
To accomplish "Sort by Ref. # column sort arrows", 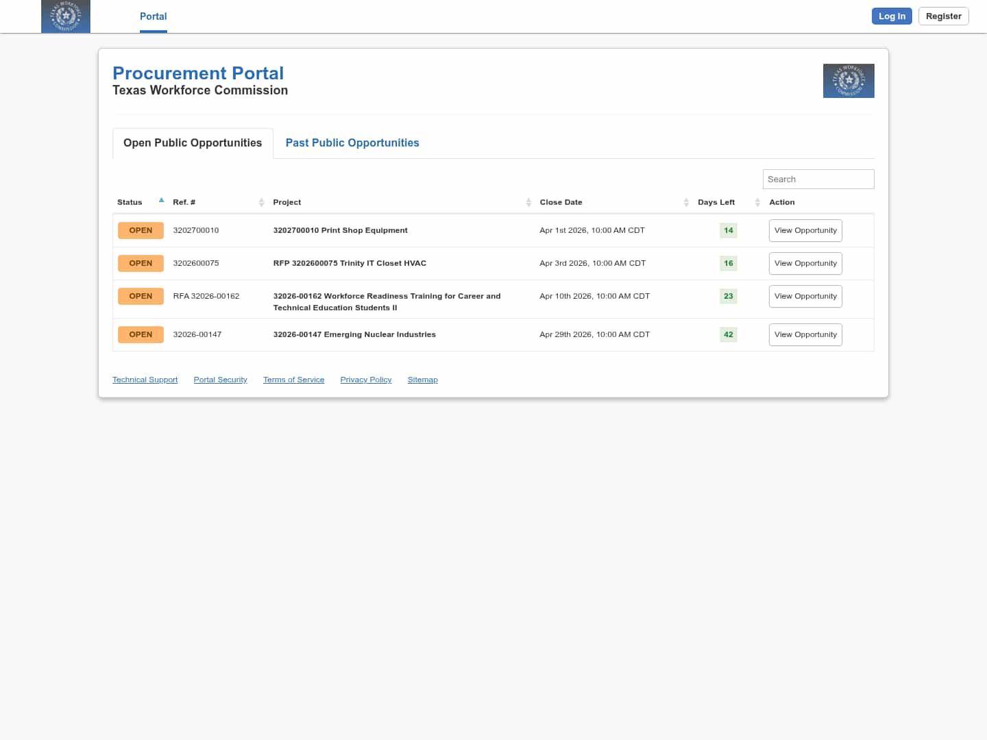I will tap(261, 202).
